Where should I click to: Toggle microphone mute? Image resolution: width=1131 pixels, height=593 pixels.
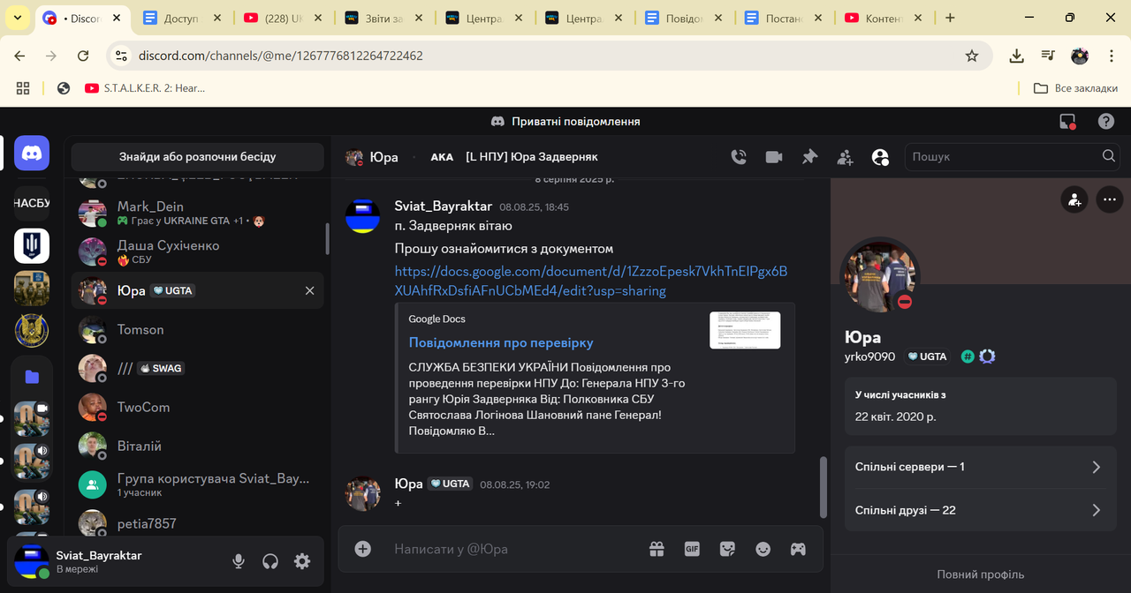click(238, 561)
